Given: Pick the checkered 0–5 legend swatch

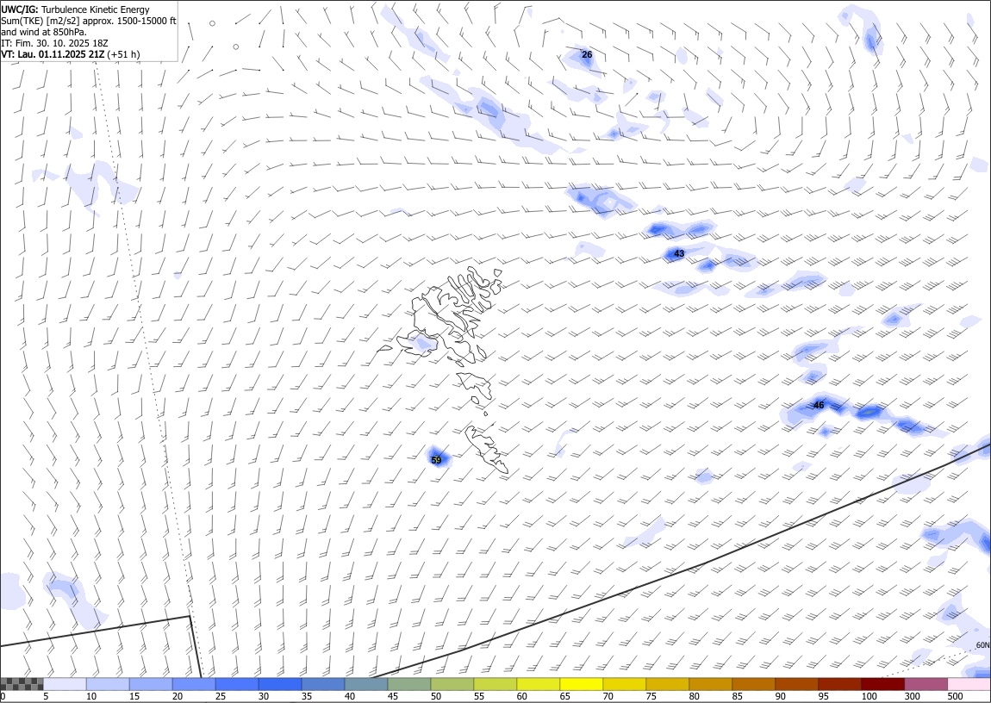Looking at the screenshot, I should (x=22, y=684).
